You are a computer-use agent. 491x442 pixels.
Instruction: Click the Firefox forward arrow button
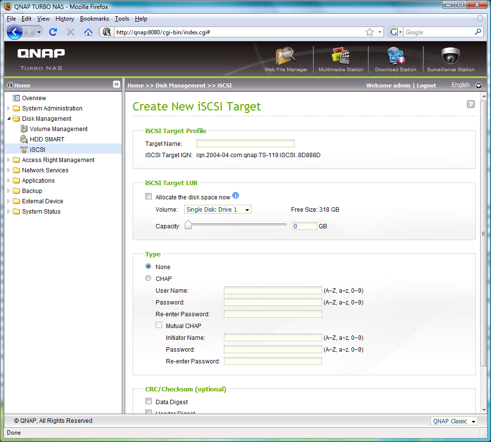tap(29, 32)
